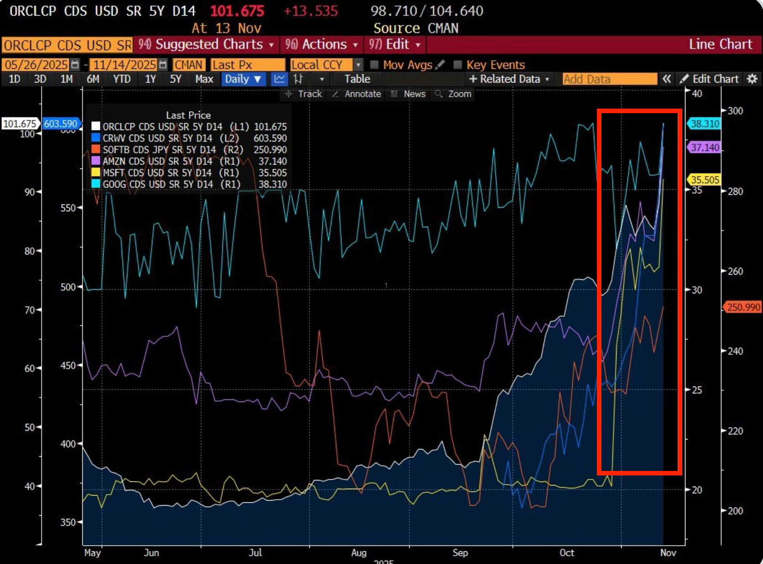Expand the chart type dropdown arrow
Viewport: 763px width, 564px height.
point(322,79)
